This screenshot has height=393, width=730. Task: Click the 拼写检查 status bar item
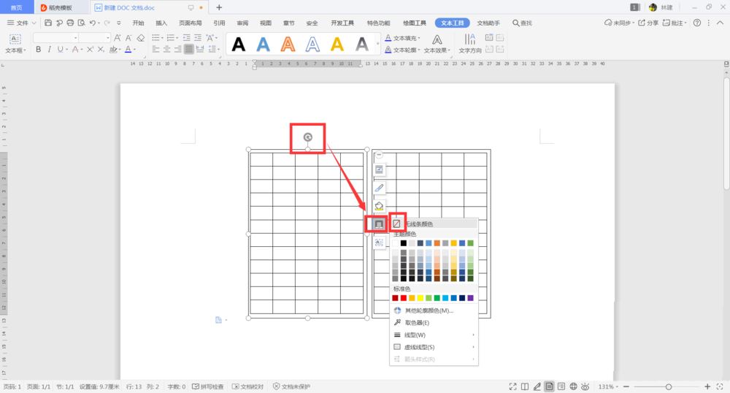tap(208, 387)
